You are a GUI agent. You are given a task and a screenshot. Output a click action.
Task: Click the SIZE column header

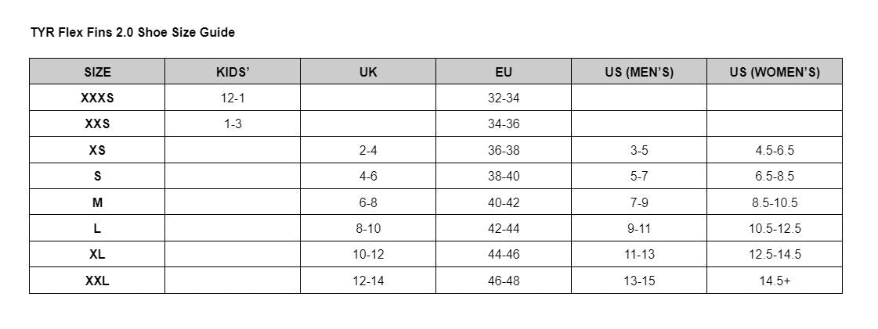(97, 71)
